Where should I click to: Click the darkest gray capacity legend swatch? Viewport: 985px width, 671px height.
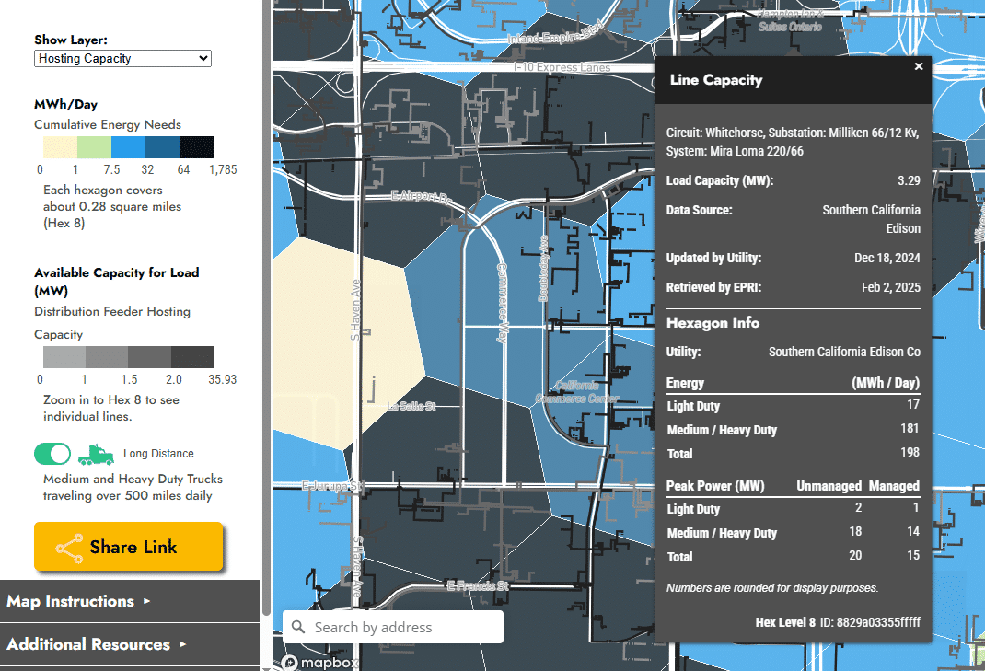(192, 357)
